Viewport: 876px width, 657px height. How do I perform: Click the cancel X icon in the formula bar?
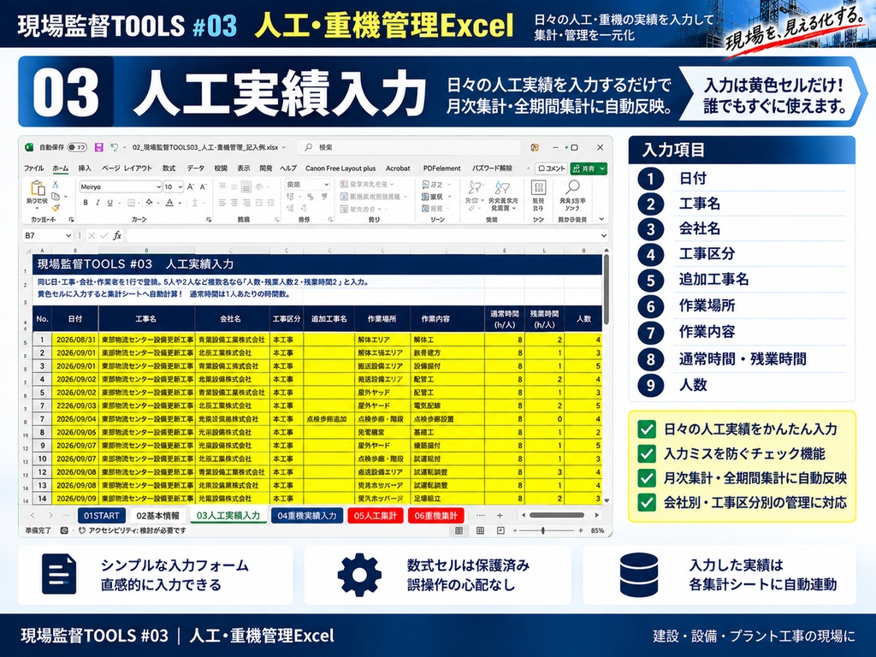(x=92, y=236)
